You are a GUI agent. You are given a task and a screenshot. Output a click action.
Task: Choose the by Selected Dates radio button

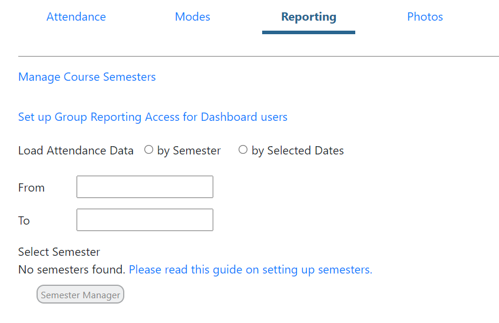pos(243,150)
